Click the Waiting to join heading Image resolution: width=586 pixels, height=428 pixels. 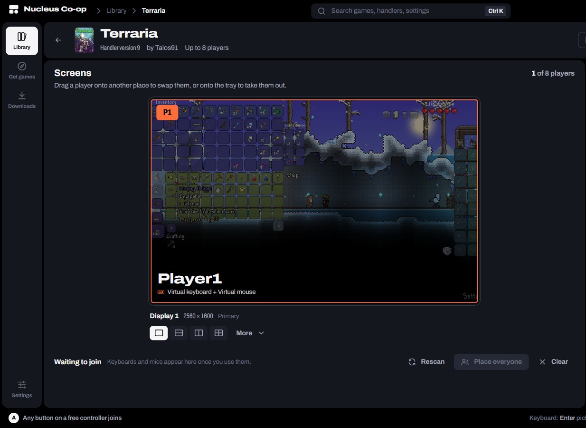tap(77, 362)
